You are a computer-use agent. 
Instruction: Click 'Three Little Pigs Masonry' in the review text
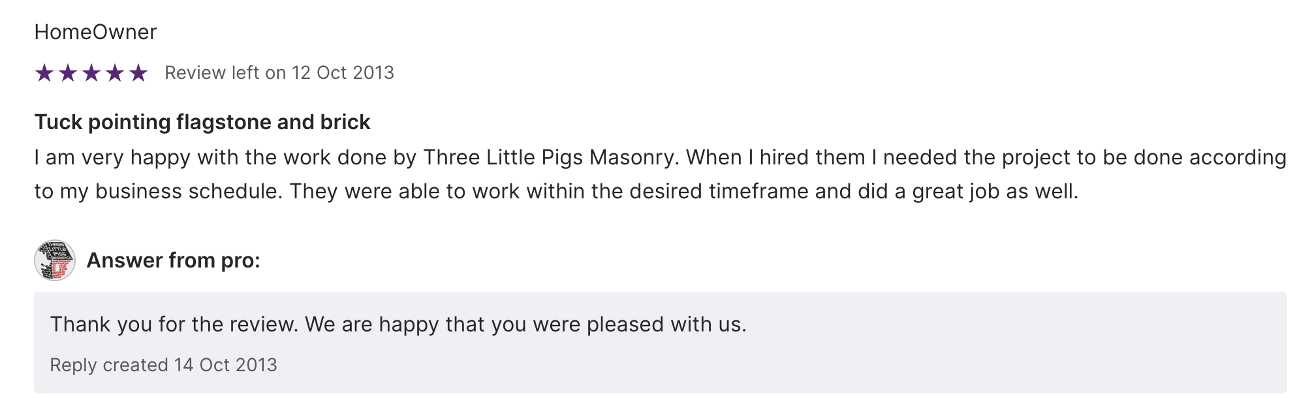pos(548,158)
